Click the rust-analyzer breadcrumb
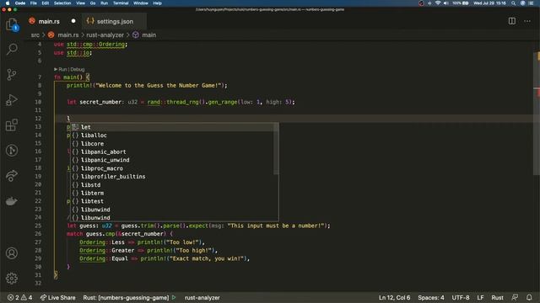Image resolution: width=540 pixels, height=303 pixels. tap(105, 35)
